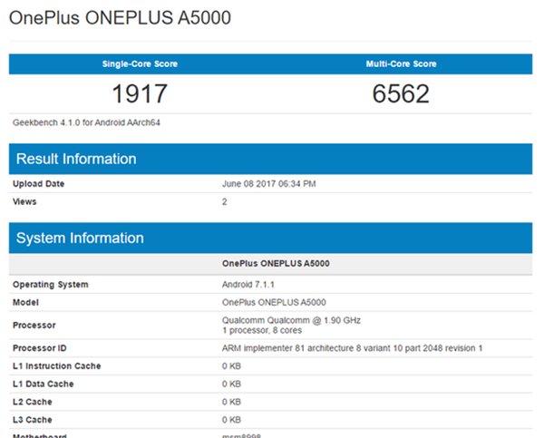Select the single-core score value 1917
This screenshot has height=438, width=544.
coord(140,93)
